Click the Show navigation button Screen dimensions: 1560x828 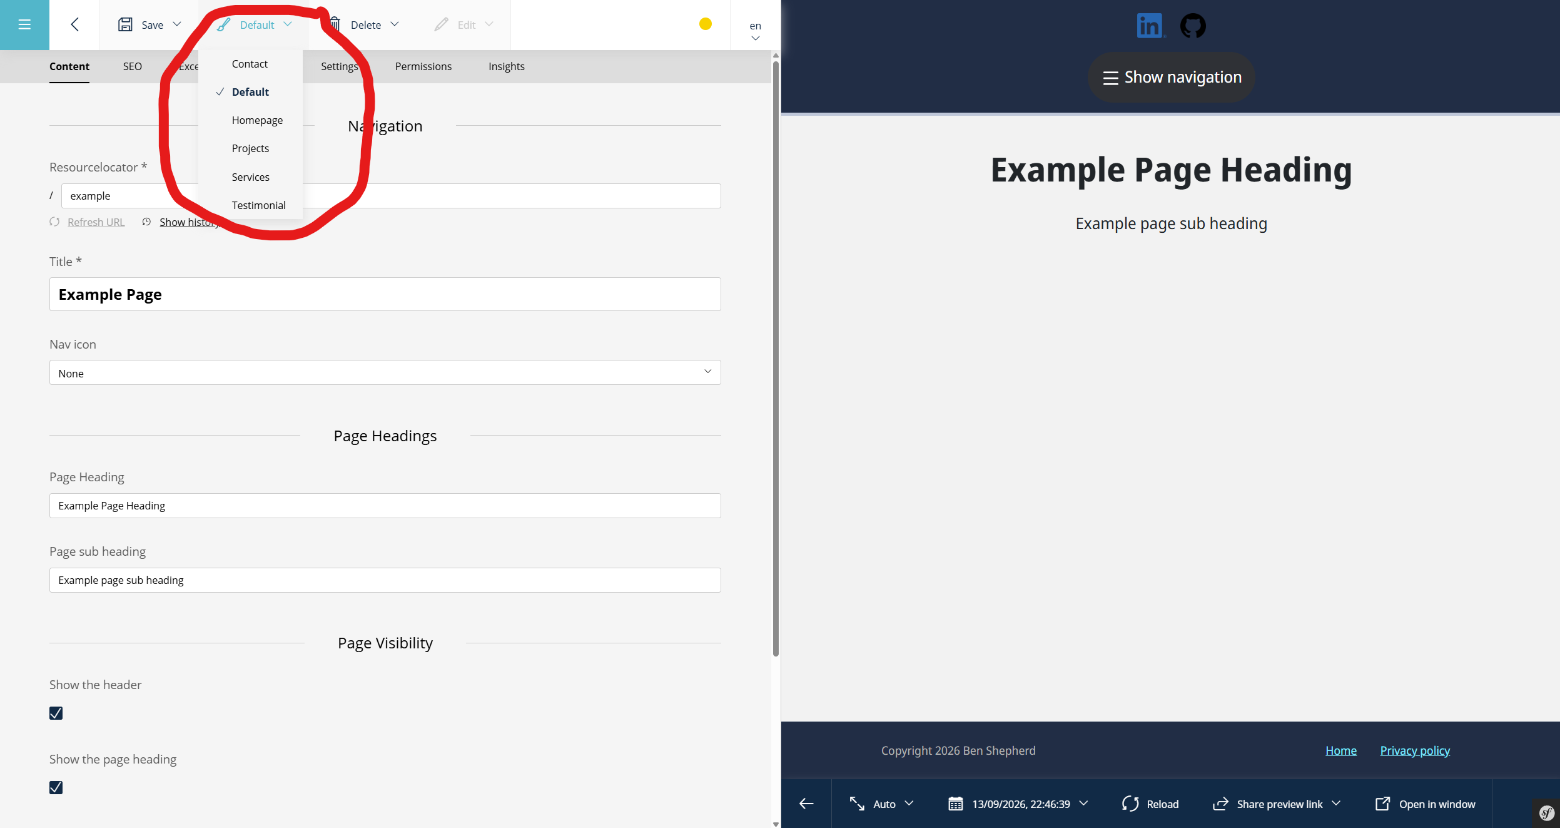click(1172, 78)
